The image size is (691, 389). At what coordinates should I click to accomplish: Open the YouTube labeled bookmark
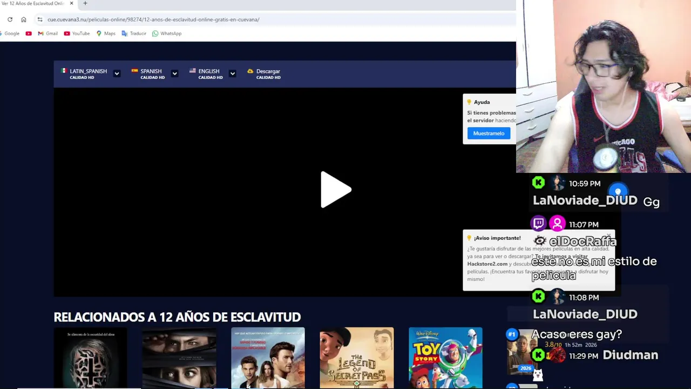click(x=77, y=33)
